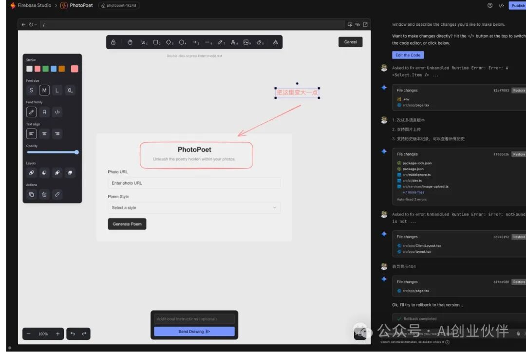Image resolution: width=526 pixels, height=352 pixels.
Task: Click the Additional instructions input
Action: (x=194, y=319)
